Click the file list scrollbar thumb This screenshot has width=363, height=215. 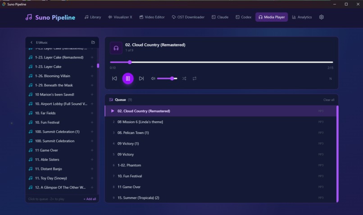98,66
